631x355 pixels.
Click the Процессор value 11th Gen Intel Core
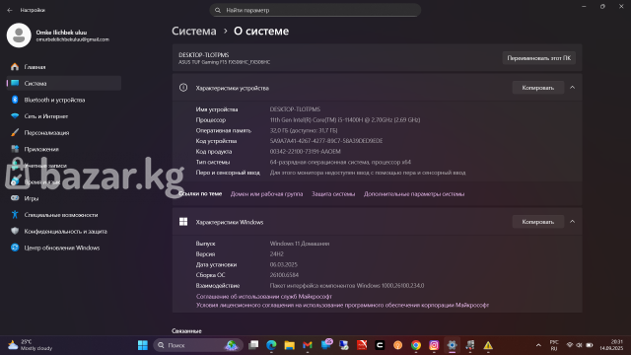pyautogui.click(x=345, y=120)
